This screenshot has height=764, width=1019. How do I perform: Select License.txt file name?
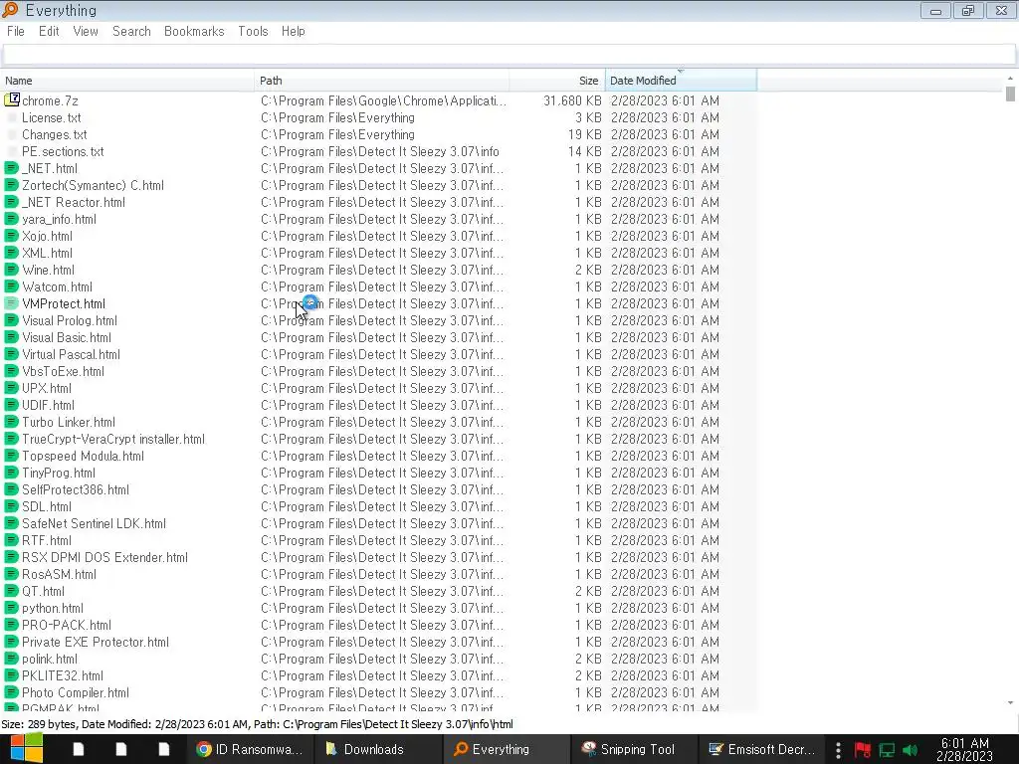[x=52, y=117]
